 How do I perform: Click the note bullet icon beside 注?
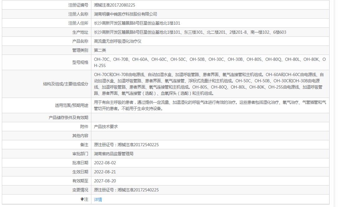[82, 199]
